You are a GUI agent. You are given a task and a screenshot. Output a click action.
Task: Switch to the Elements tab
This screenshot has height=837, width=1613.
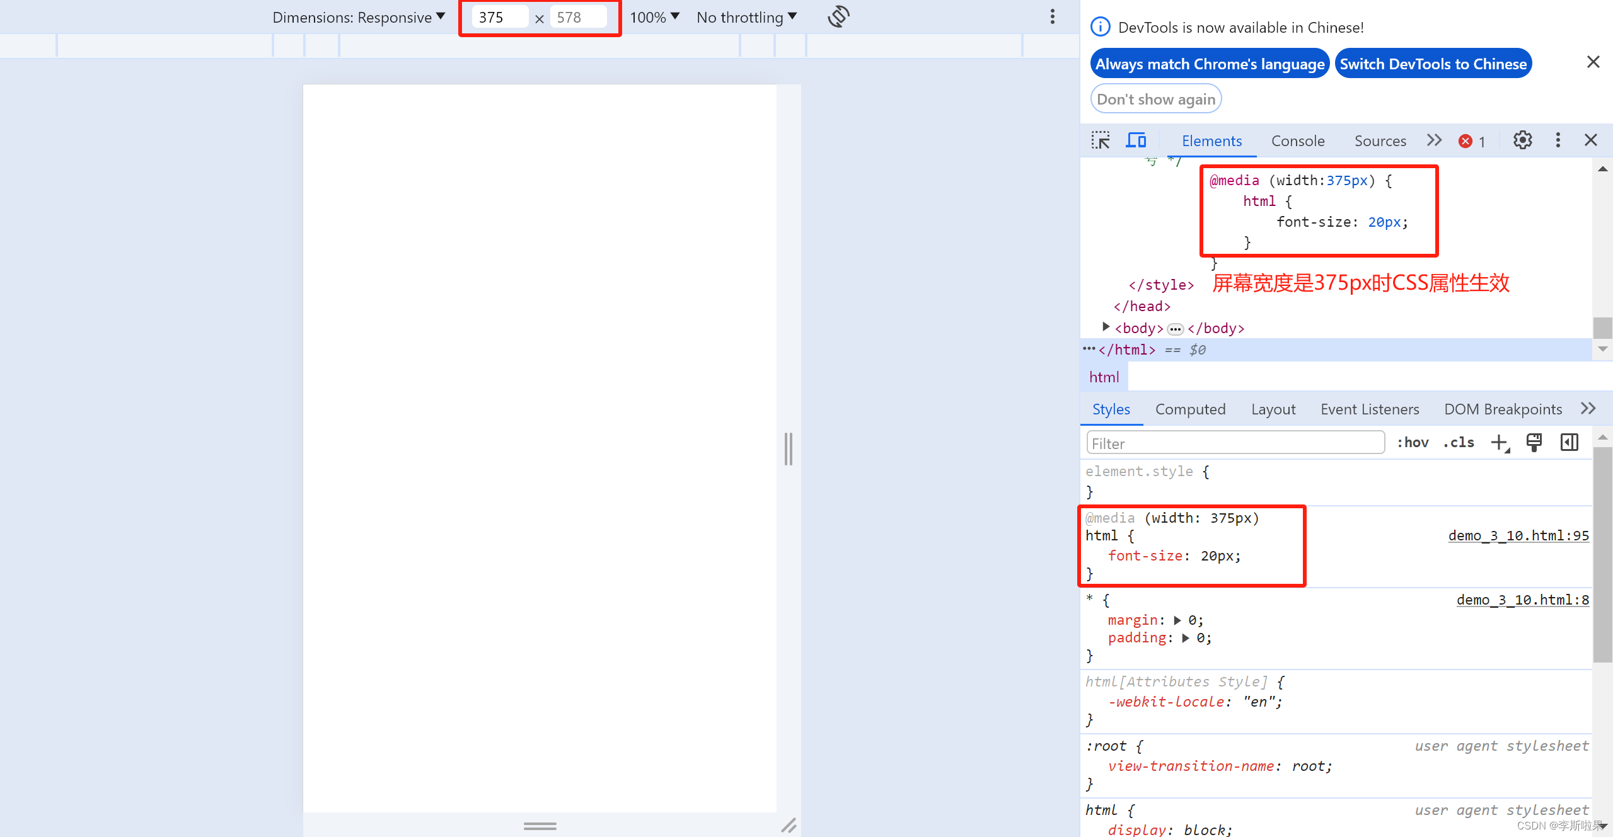pos(1211,141)
